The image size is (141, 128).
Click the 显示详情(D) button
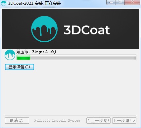click(20, 67)
